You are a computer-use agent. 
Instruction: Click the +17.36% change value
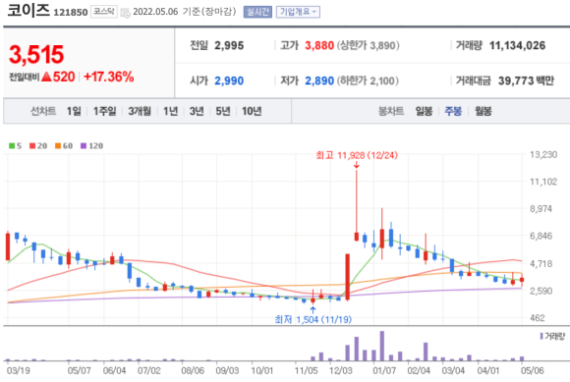[x=109, y=77]
